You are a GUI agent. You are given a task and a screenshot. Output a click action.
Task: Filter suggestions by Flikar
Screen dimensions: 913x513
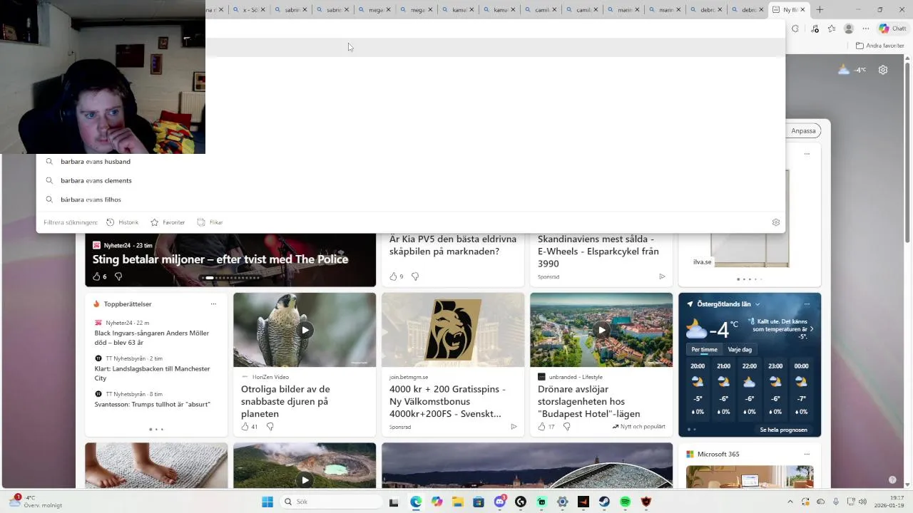click(x=210, y=222)
